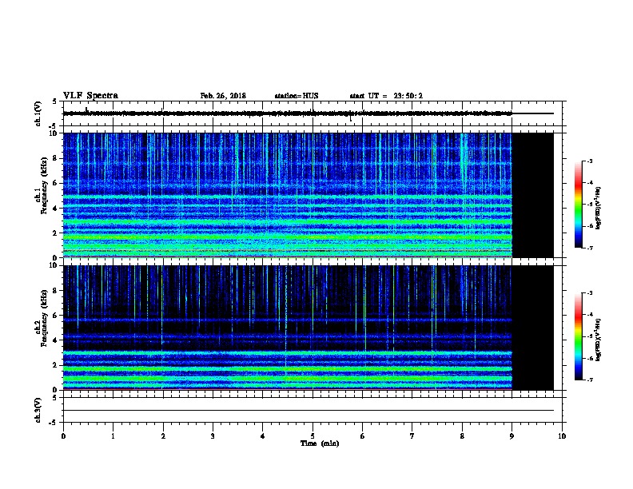
Task: Click the ch.2 spectrogram color bar
Action: (x=578, y=336)
